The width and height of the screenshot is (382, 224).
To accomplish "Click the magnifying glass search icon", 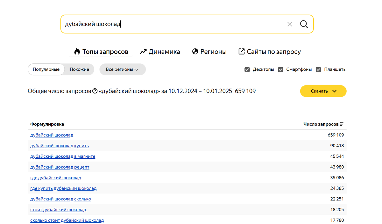I will 304,24.
